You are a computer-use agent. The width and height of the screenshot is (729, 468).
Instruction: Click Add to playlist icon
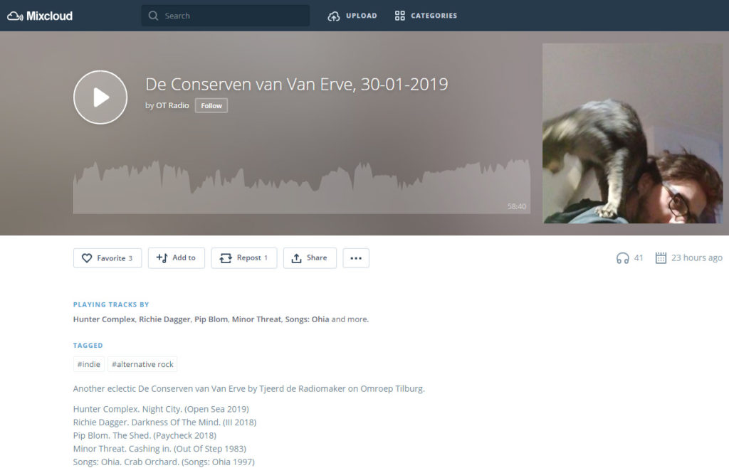click(x=162, y=258)
